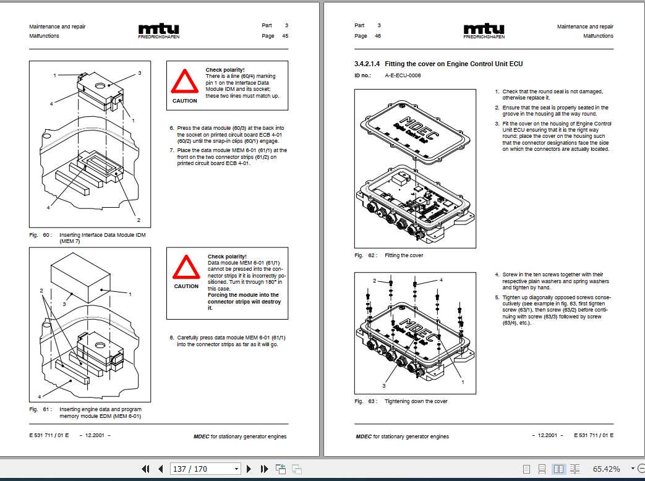Click the previous-view history icon
Viewport: 645px width, 481px height.
(280, 469)
